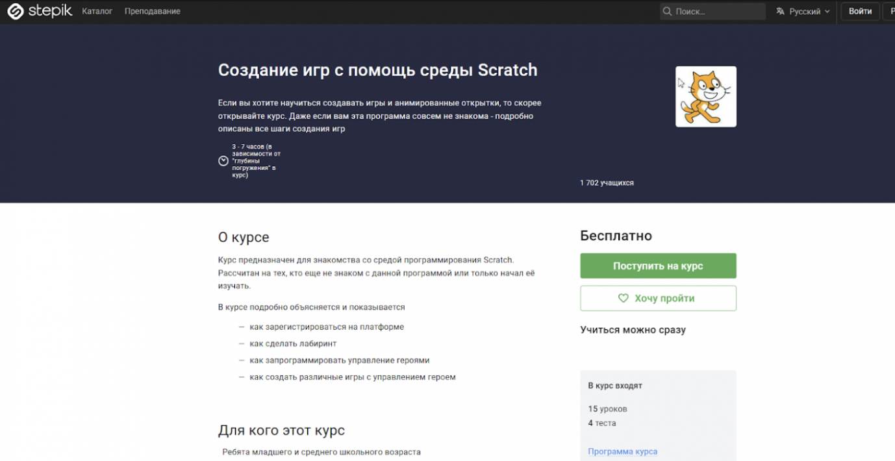The image size is (895, 461).
Task: Click the heart icon on Хочу пройти
Action: (624, 298)
